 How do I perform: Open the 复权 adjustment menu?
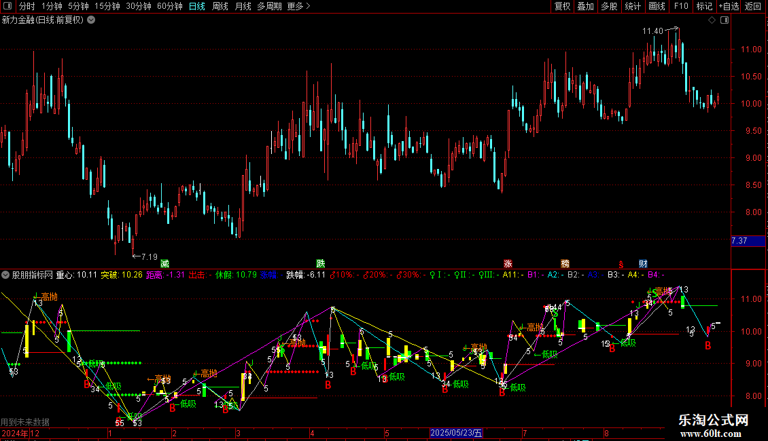coord(562,6)
